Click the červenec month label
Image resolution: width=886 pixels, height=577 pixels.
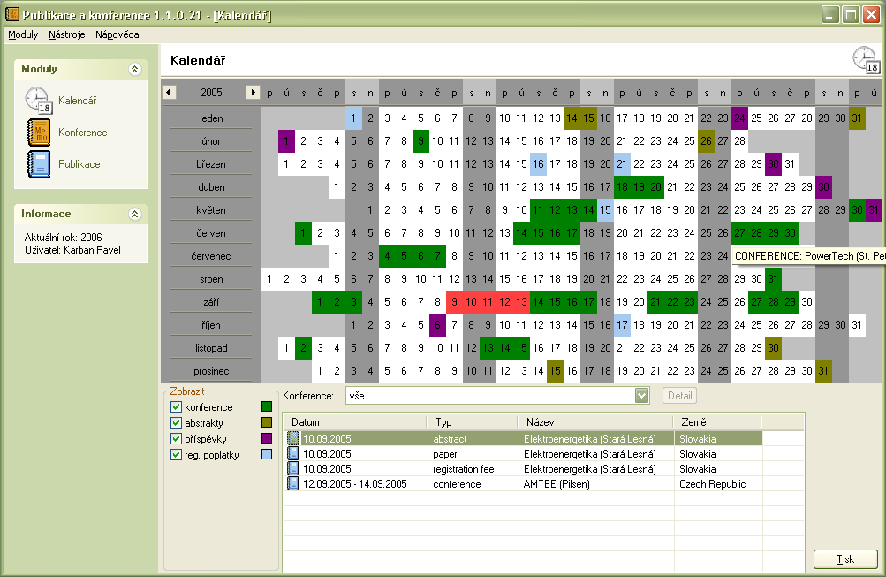click(211, 256)
